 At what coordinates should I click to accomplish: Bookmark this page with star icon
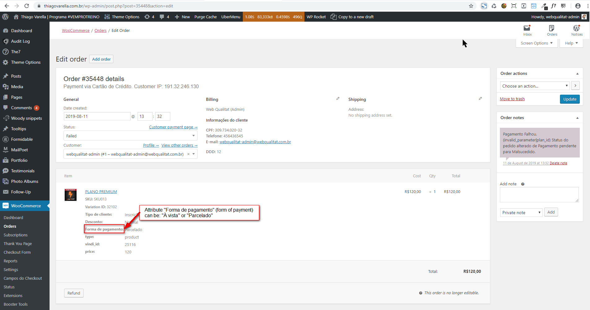(x=471, y=6)
